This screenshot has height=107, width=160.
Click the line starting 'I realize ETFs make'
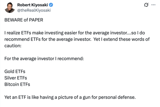coord(75,33)
